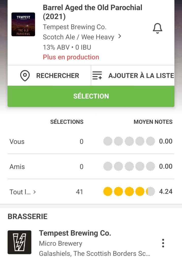The image size is (182, 260).
Task: Expand the Scotch Ale / Wee Heavy chevron
Action: (120, 37)
